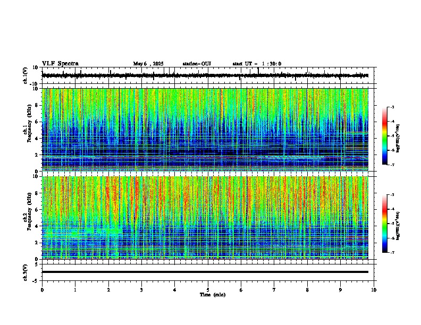The height and width of the screenshot is (325, 421).
Task: Click time axis tick label "7"
Action: (x=274, y=290)
